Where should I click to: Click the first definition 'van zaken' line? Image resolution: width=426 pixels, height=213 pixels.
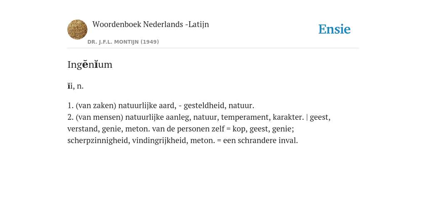point(161,106)
